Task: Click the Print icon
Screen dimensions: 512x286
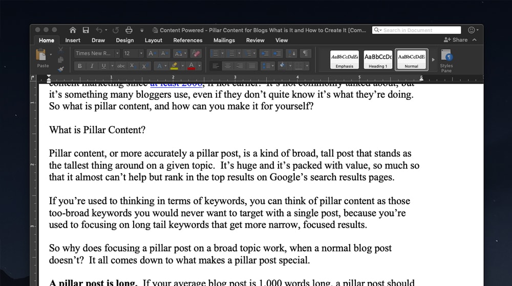Action: (x=129, y=30)
